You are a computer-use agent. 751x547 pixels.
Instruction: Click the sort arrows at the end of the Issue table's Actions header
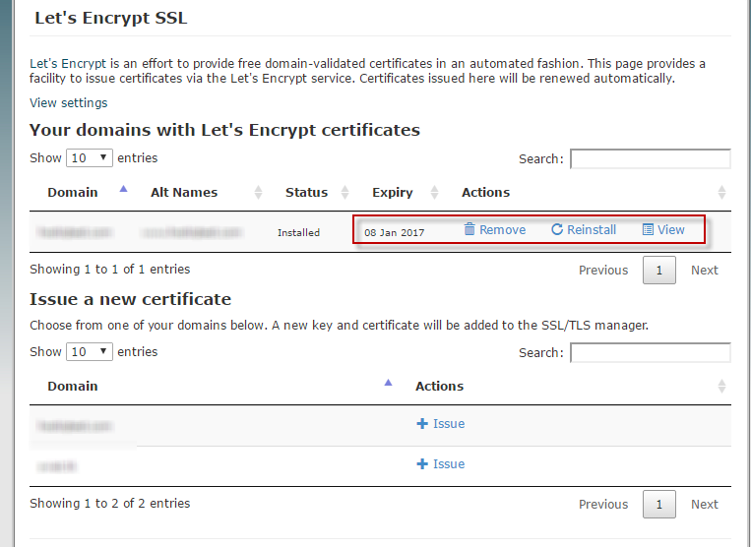[x=721, y=387]
